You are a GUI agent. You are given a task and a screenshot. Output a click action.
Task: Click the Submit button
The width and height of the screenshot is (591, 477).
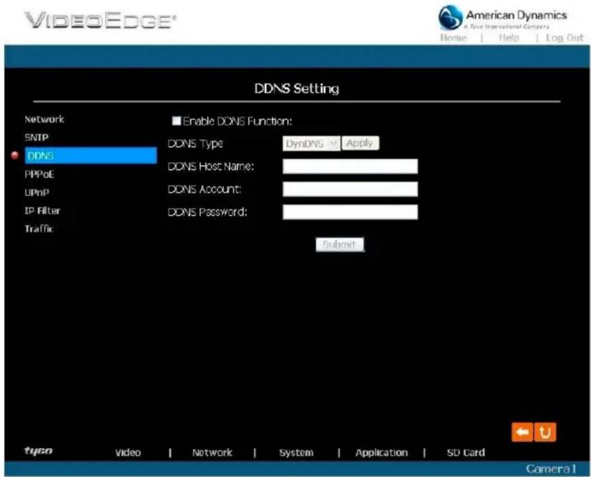coord(339,245)
